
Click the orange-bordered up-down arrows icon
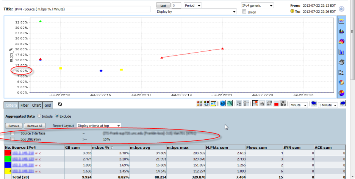coord(213,104)
